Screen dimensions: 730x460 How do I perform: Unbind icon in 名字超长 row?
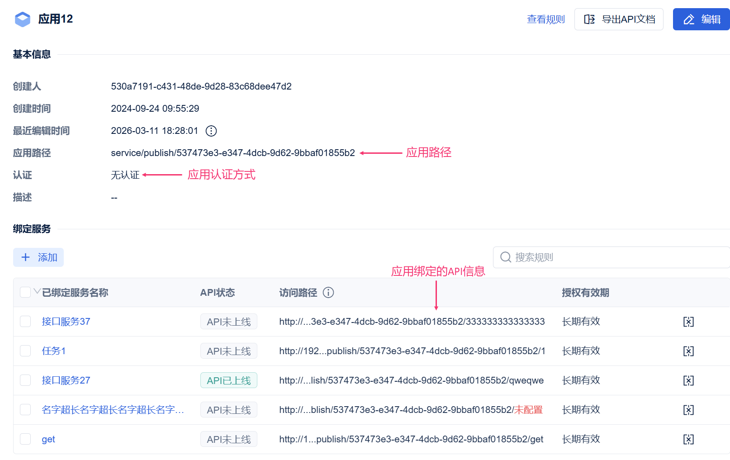(x=688, y=410)
